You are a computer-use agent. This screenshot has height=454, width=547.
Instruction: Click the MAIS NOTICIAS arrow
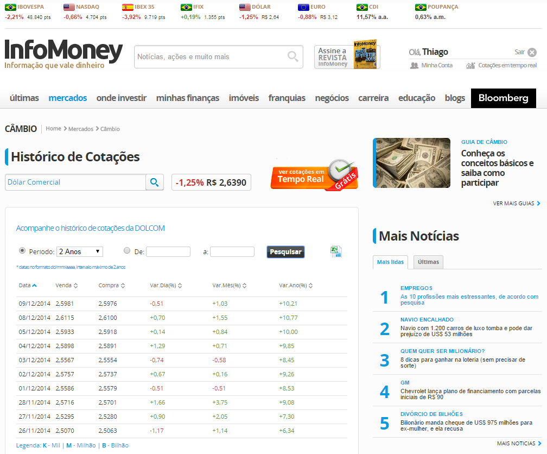(539, 444)
